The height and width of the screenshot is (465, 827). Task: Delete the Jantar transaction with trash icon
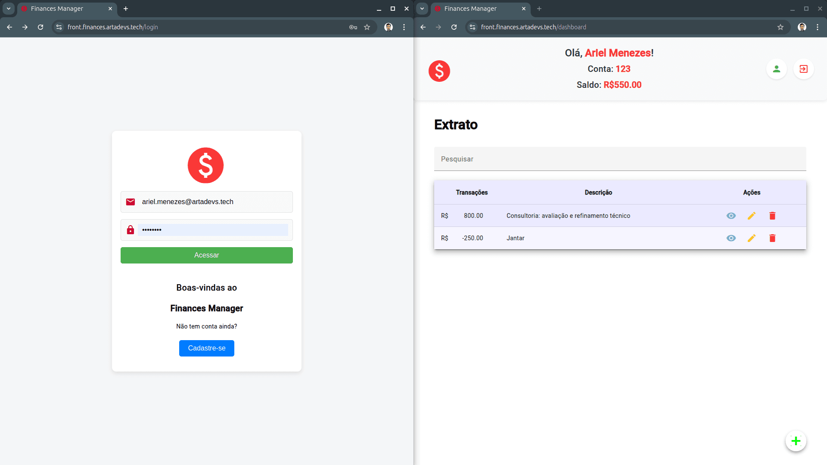pos(772,238)
